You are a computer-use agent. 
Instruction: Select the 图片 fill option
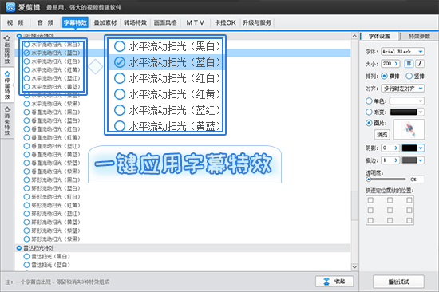click(369, 123)
